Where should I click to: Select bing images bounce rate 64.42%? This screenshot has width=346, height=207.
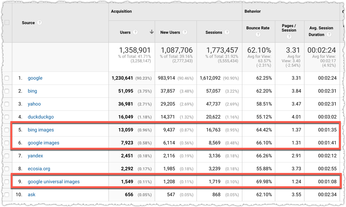tap(264, 130)
